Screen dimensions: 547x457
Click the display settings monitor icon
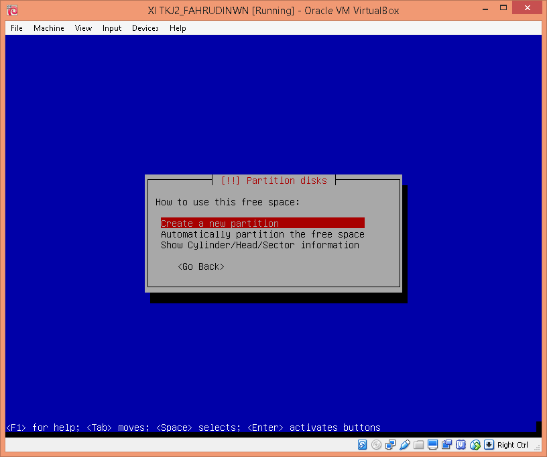pyautogui.click(x=432, y=444)
